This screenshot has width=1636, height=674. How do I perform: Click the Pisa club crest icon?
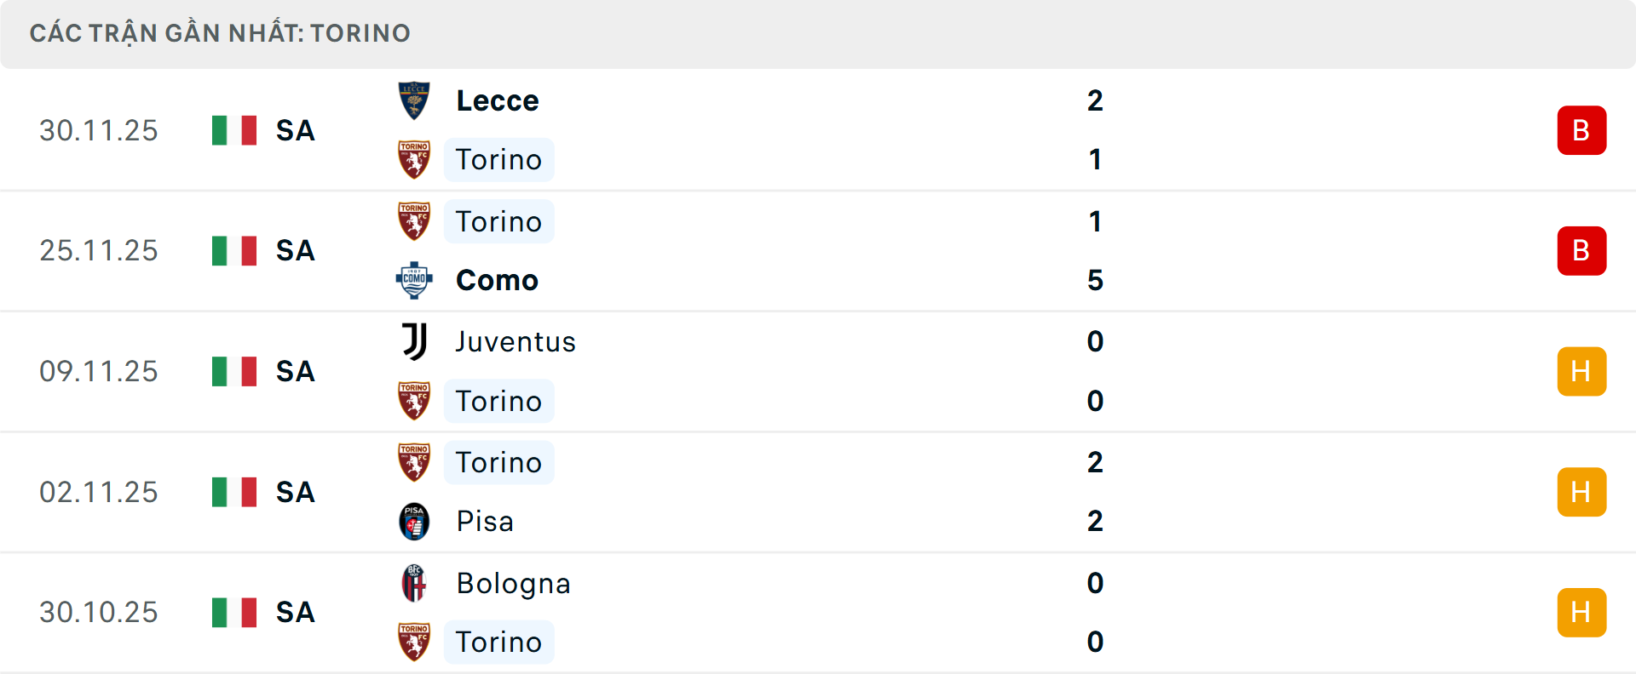tap(414, 521)
